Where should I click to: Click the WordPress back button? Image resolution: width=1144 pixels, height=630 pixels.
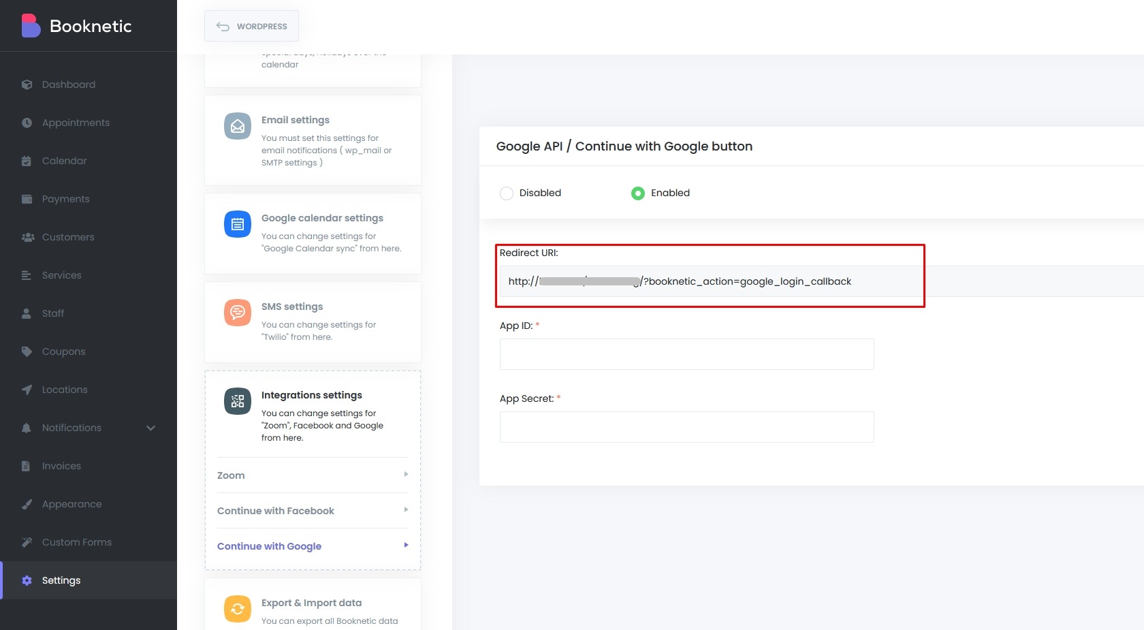tap(251, 26)
